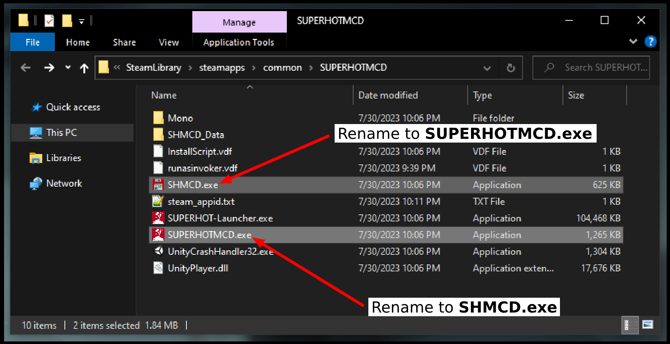Click the Manage contextual tab
Screen dimensions: 670x344
239,22
